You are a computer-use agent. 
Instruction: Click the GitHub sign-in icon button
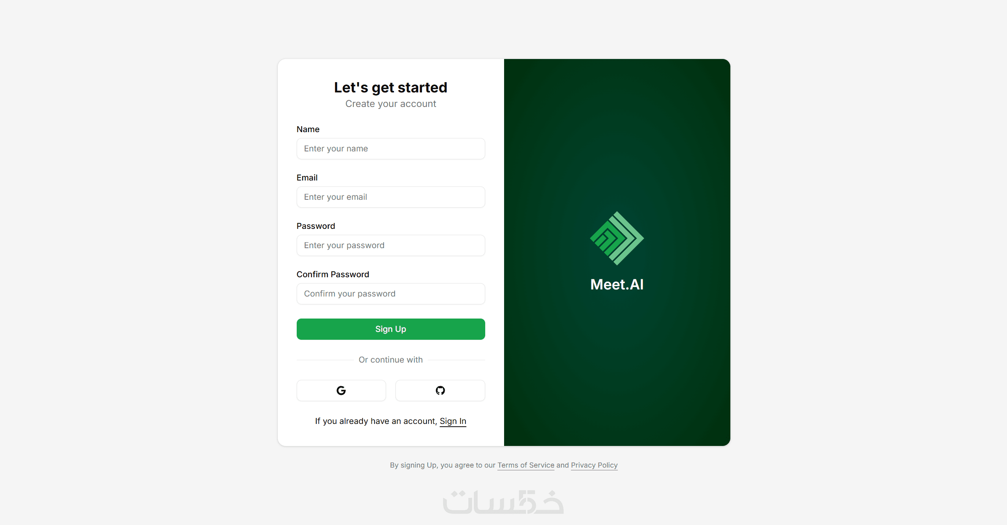point(440,390)
